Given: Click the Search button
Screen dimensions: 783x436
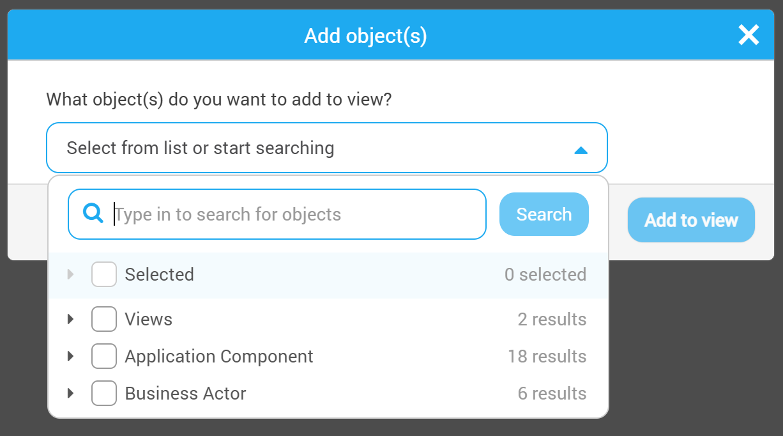Looking at the screenshot, I should [x=544, y=214].
